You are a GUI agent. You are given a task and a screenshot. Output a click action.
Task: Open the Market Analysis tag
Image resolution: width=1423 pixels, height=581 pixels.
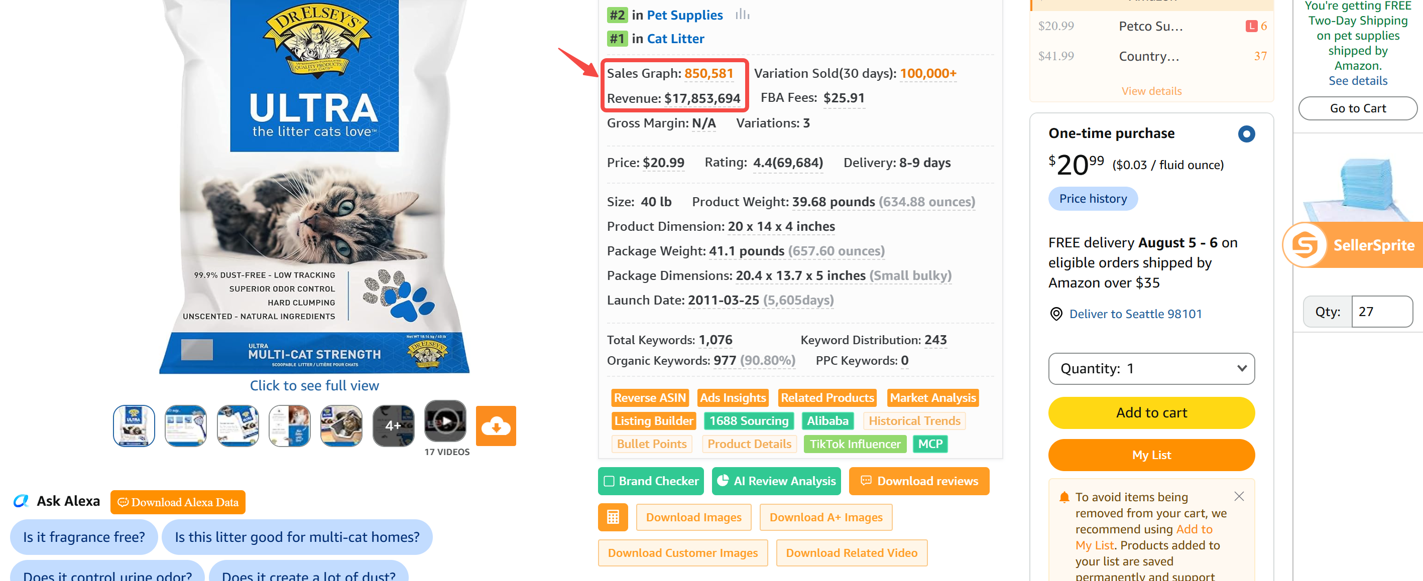932,397
